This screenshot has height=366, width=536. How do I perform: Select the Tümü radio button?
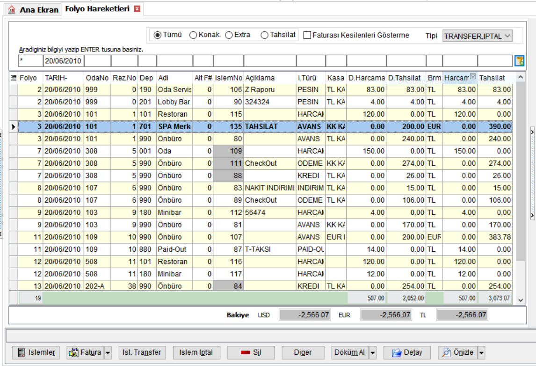(x=157, y=35)
